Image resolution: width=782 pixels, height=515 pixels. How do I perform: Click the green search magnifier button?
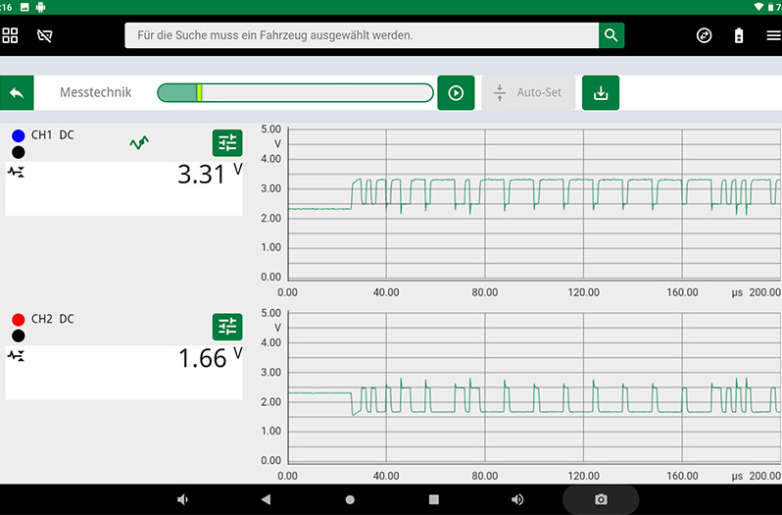[611, 35]
